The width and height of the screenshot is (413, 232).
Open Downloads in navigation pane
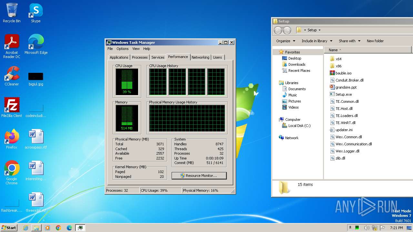[x=294, y=64]
